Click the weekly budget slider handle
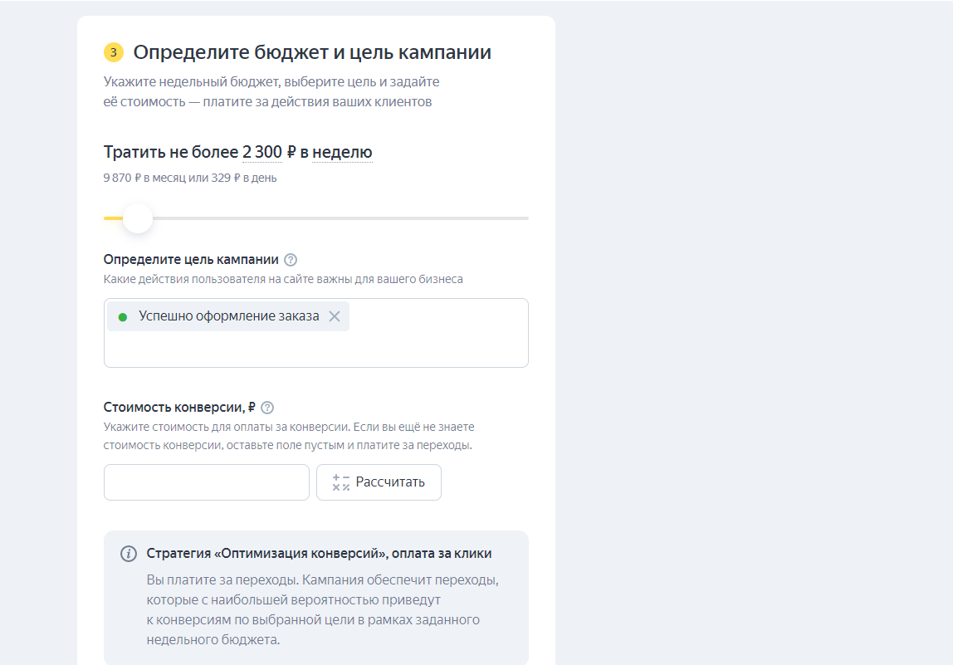The image size is (953, 665). click(x=138, y=218)
